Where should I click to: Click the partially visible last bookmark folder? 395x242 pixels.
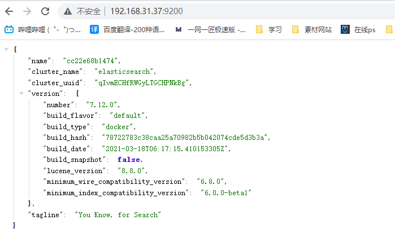pos(389,30)
